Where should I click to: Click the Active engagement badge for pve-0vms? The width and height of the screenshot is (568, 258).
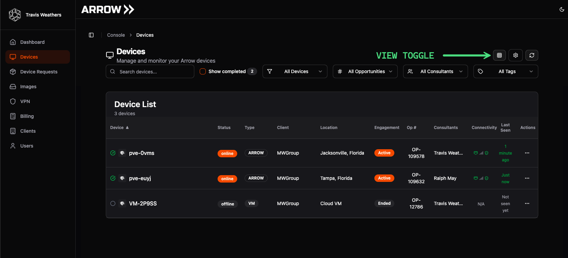point(384,153)
